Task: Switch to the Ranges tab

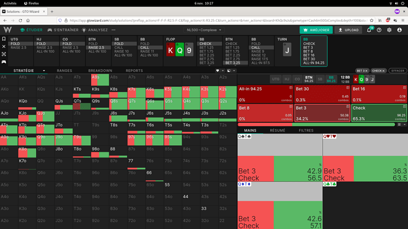Action: click(64, 71)
